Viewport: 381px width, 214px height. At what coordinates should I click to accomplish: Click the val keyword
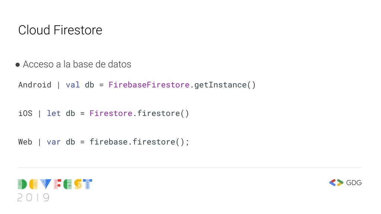pos(73,85)
